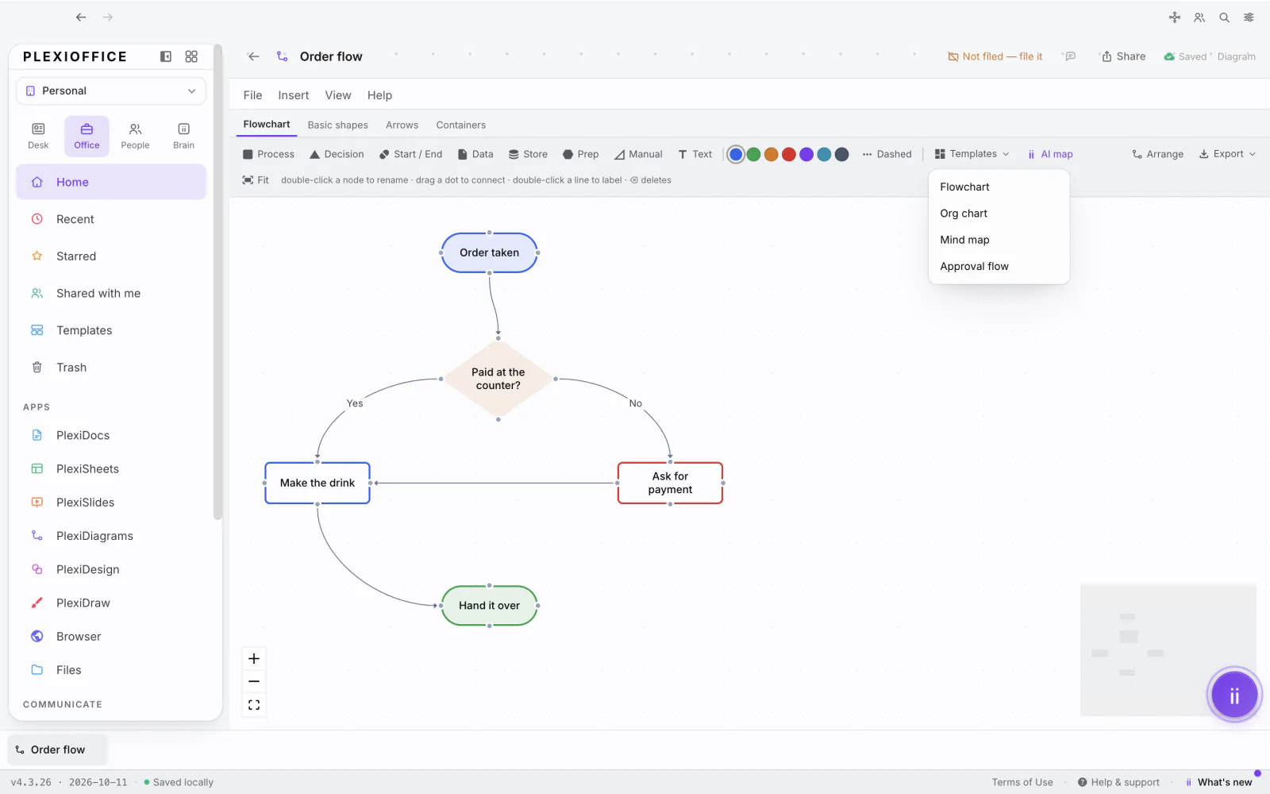Click the Share button
1270x794 pixels.
point(1123,56)
